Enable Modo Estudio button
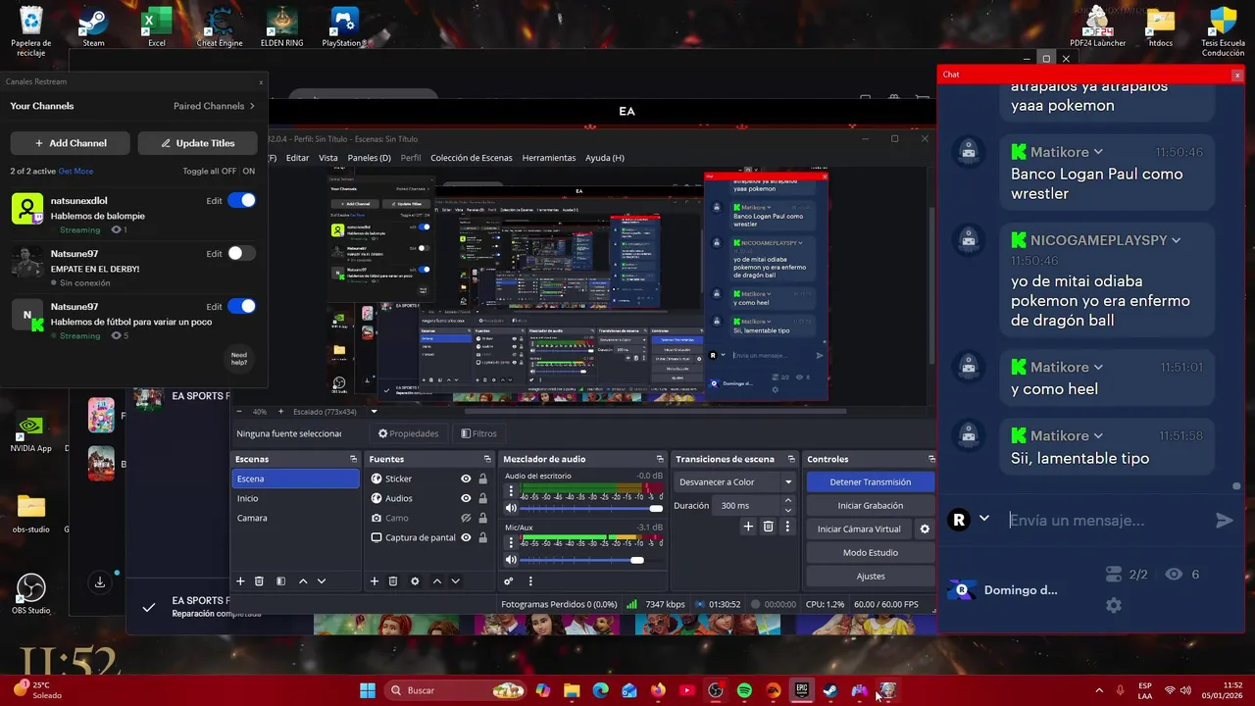The width and height of the screenshot is (1255, 706). coord(871,553)
